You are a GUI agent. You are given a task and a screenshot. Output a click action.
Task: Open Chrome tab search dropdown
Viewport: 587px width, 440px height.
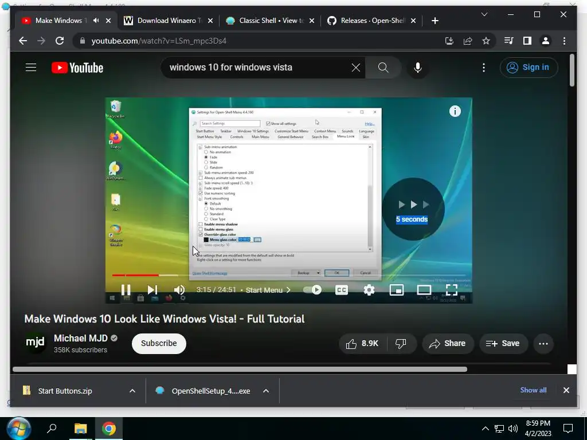tap(484, 14)
